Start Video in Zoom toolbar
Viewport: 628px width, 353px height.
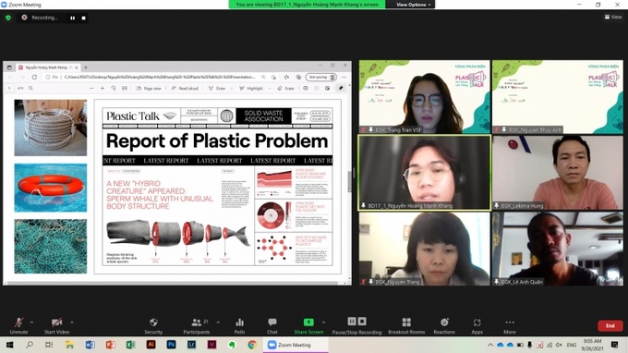[x=56, y=325]
